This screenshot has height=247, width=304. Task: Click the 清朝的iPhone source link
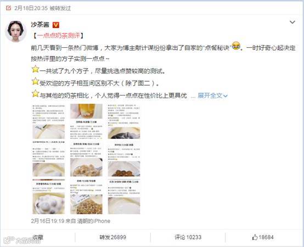point(94,221)
